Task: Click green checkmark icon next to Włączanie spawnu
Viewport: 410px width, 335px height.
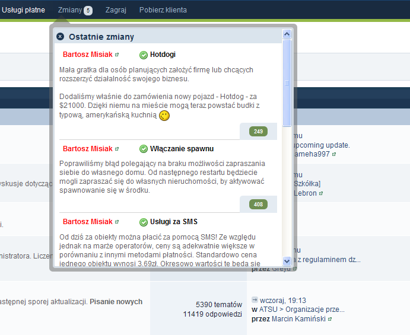Action: [143, 149]
